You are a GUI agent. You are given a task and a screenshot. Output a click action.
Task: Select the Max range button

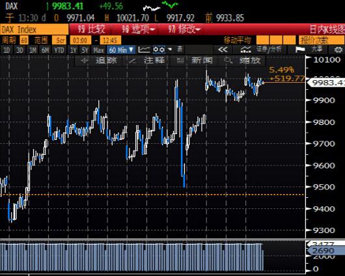pos(99,50)
